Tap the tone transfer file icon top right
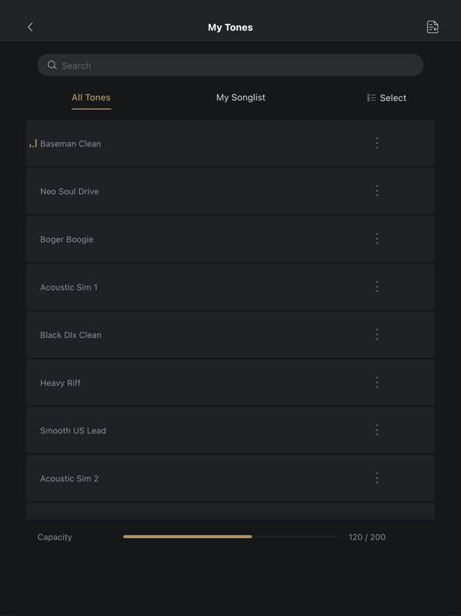This screenshot has height=616, width=461. click(x=433, y=27)
